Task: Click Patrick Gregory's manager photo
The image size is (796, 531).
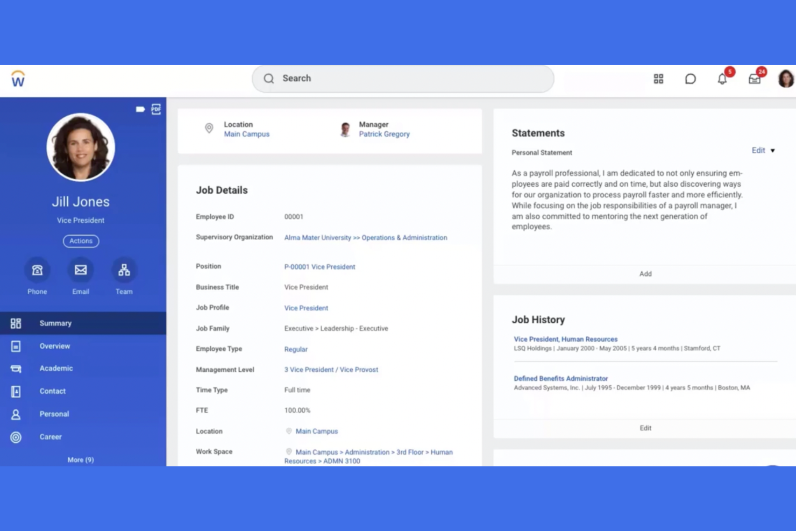Action: point(346,129)
